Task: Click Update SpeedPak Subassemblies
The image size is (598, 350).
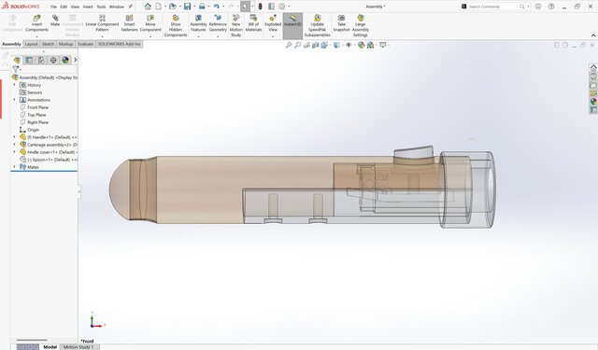Action: (x=318, y=26)
